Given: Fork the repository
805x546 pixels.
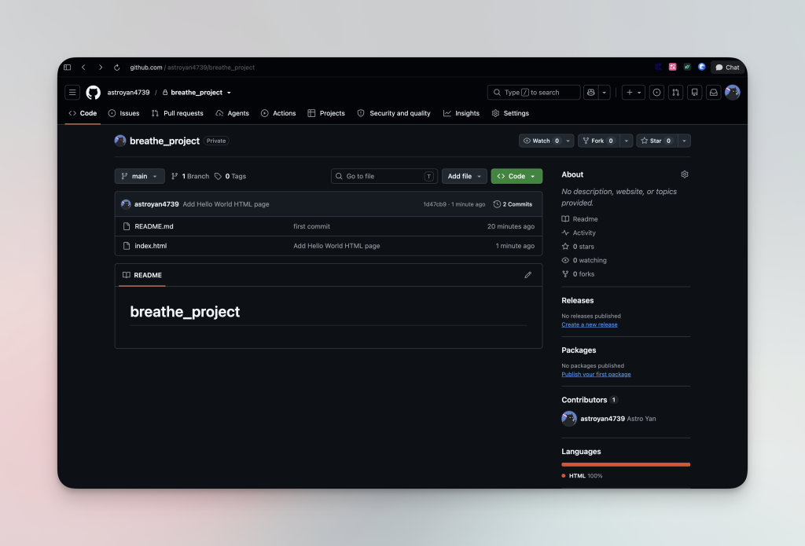Looking at the screenshot, I should 598,141.
